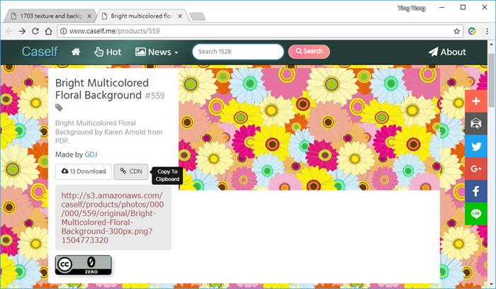Share on Twitter

475,146
